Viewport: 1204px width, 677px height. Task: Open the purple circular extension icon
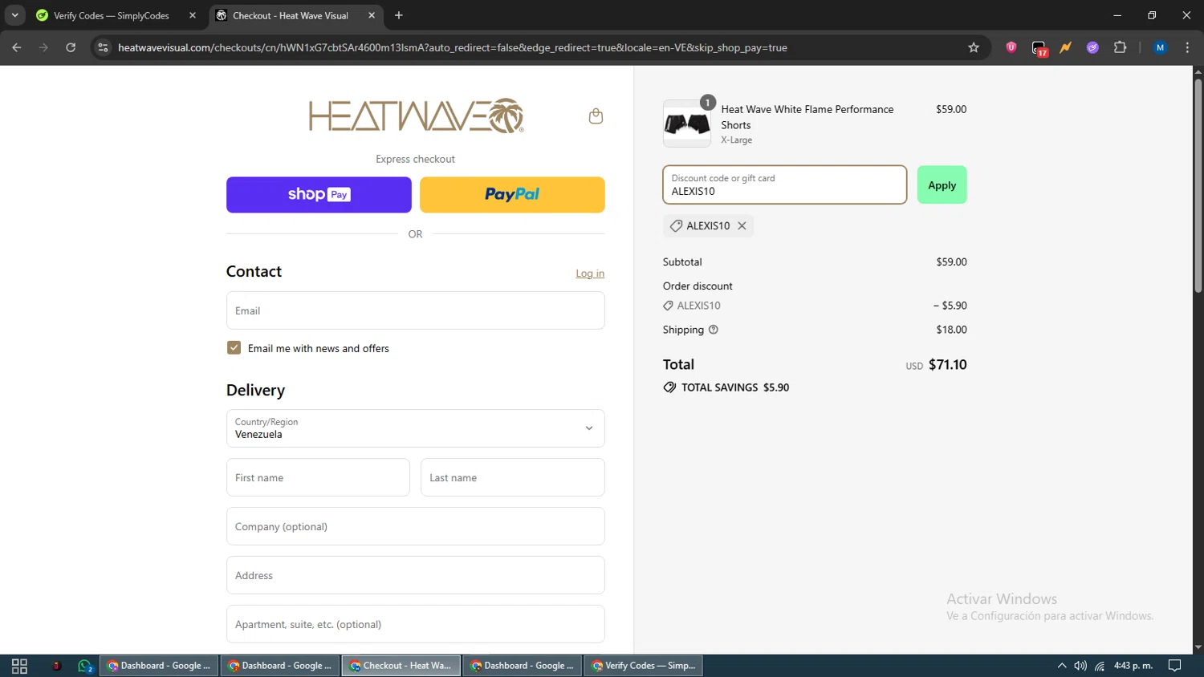tap(1092, 47)
